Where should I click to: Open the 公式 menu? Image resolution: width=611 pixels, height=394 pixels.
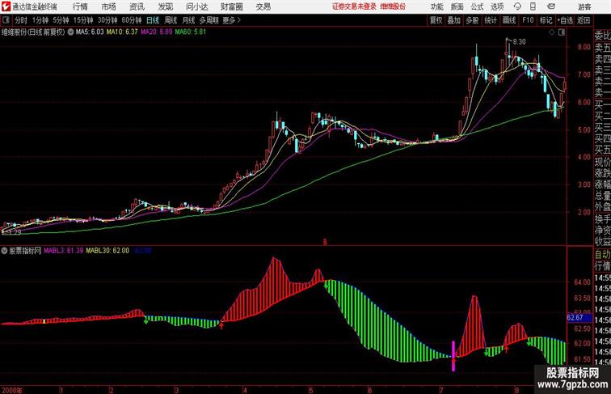coord(477,6)
